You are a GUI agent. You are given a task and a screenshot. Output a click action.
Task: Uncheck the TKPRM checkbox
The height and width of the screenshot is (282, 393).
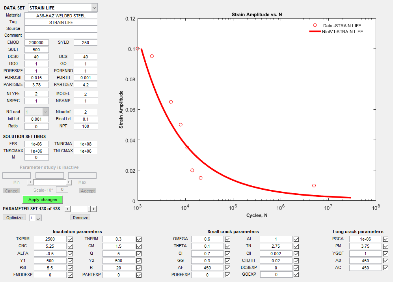click(70, 239)
